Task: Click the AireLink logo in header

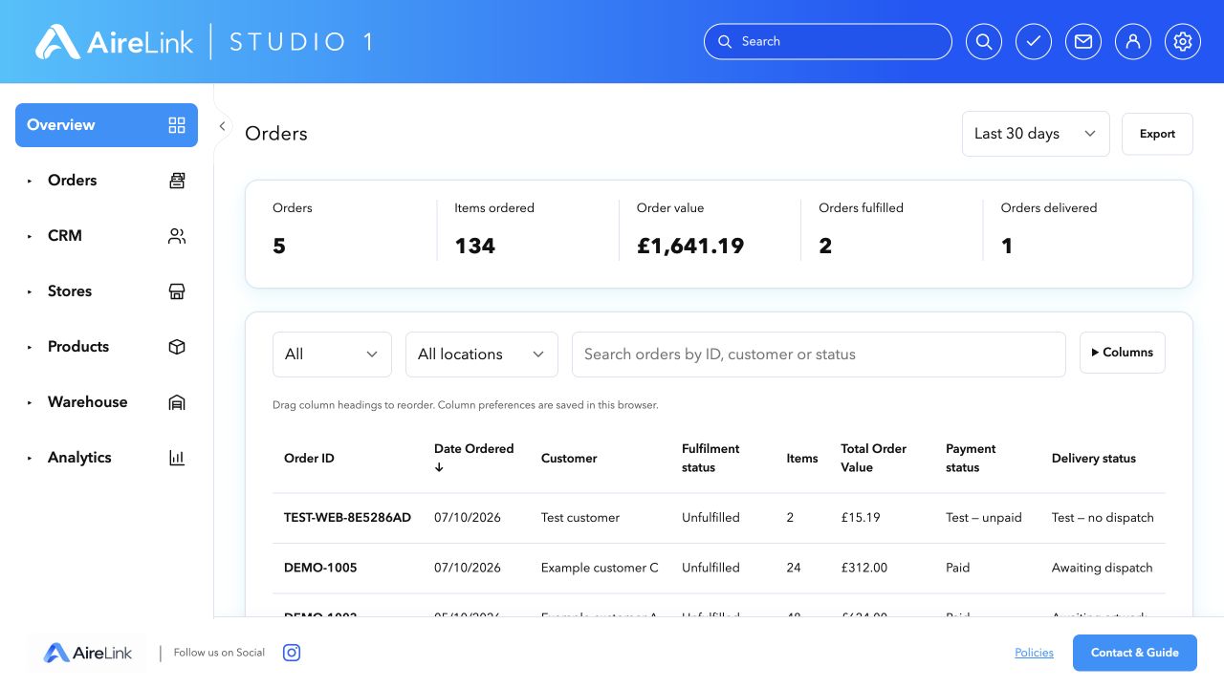Action: coord(115,42)
